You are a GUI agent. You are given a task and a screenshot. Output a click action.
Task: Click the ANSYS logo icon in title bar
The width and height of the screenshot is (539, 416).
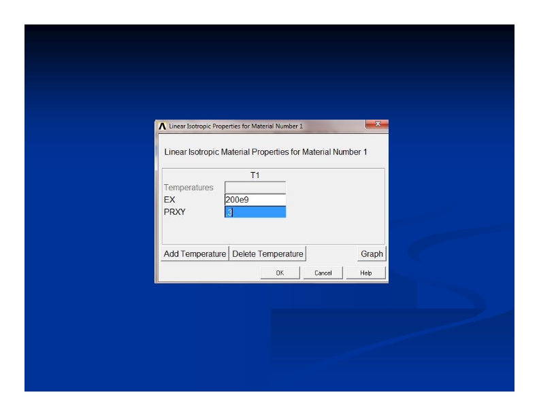162,126
